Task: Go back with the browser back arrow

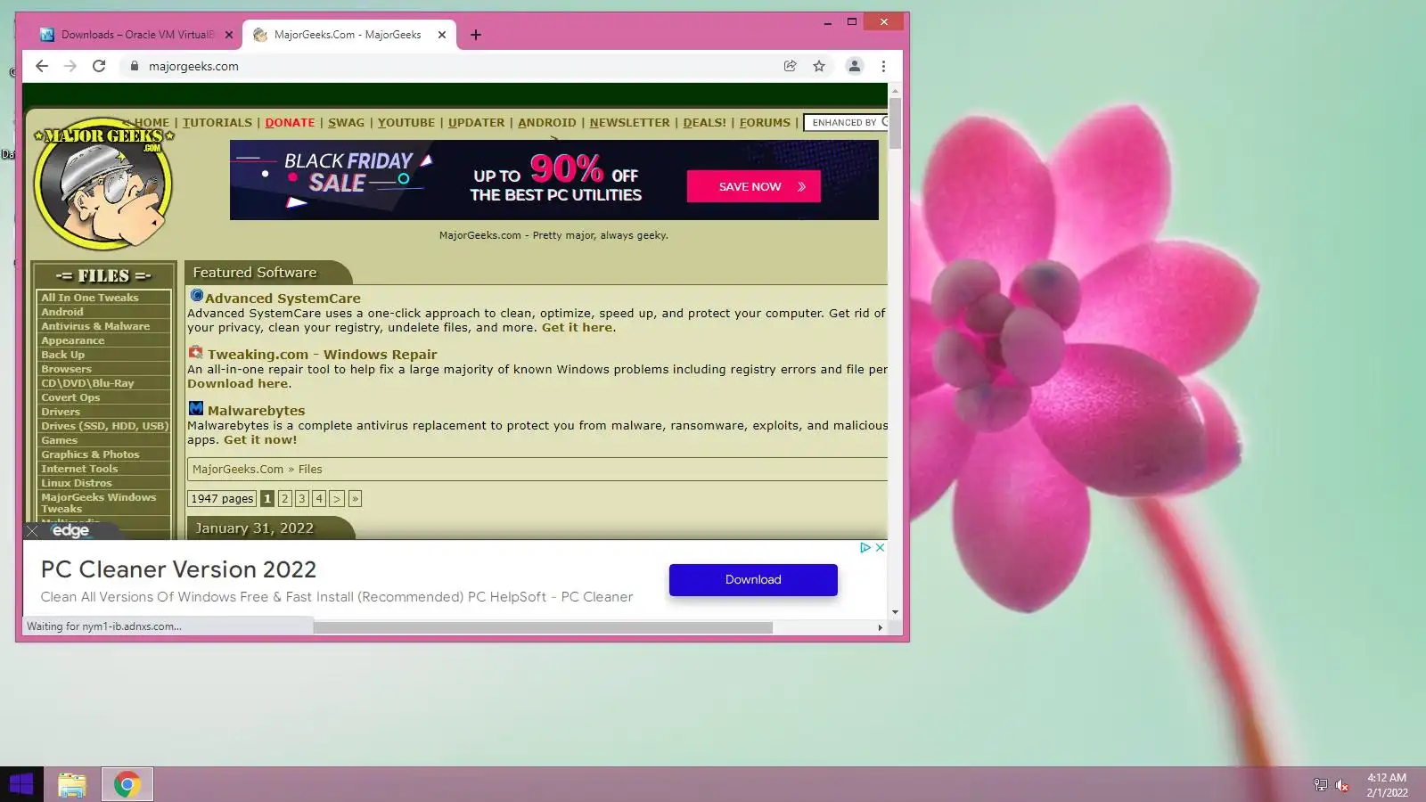Action: pos(42,66)
